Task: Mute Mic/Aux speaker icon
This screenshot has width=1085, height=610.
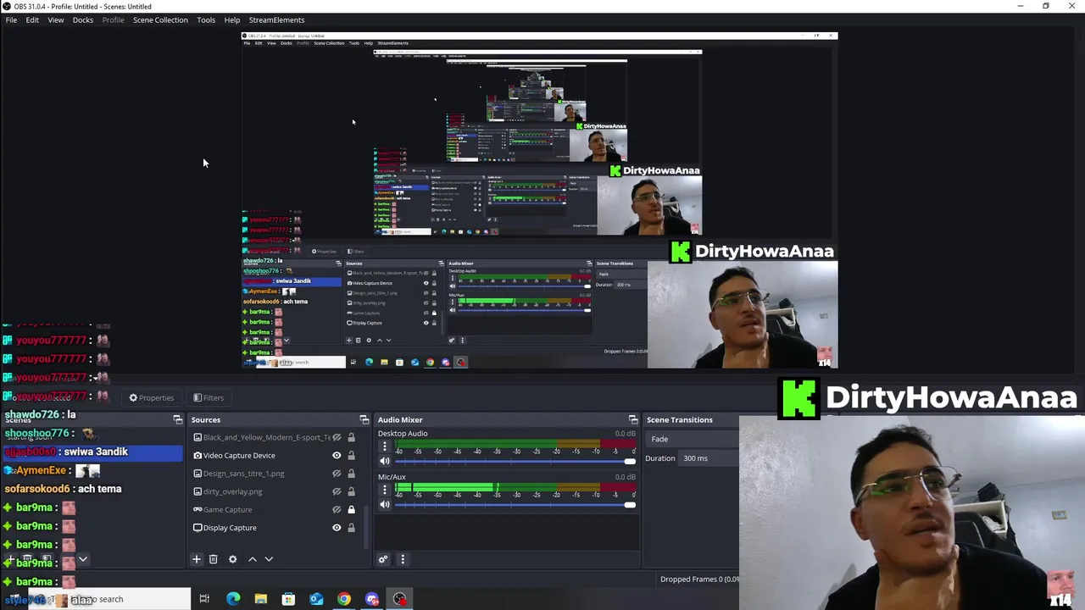Action: [384, 504]
